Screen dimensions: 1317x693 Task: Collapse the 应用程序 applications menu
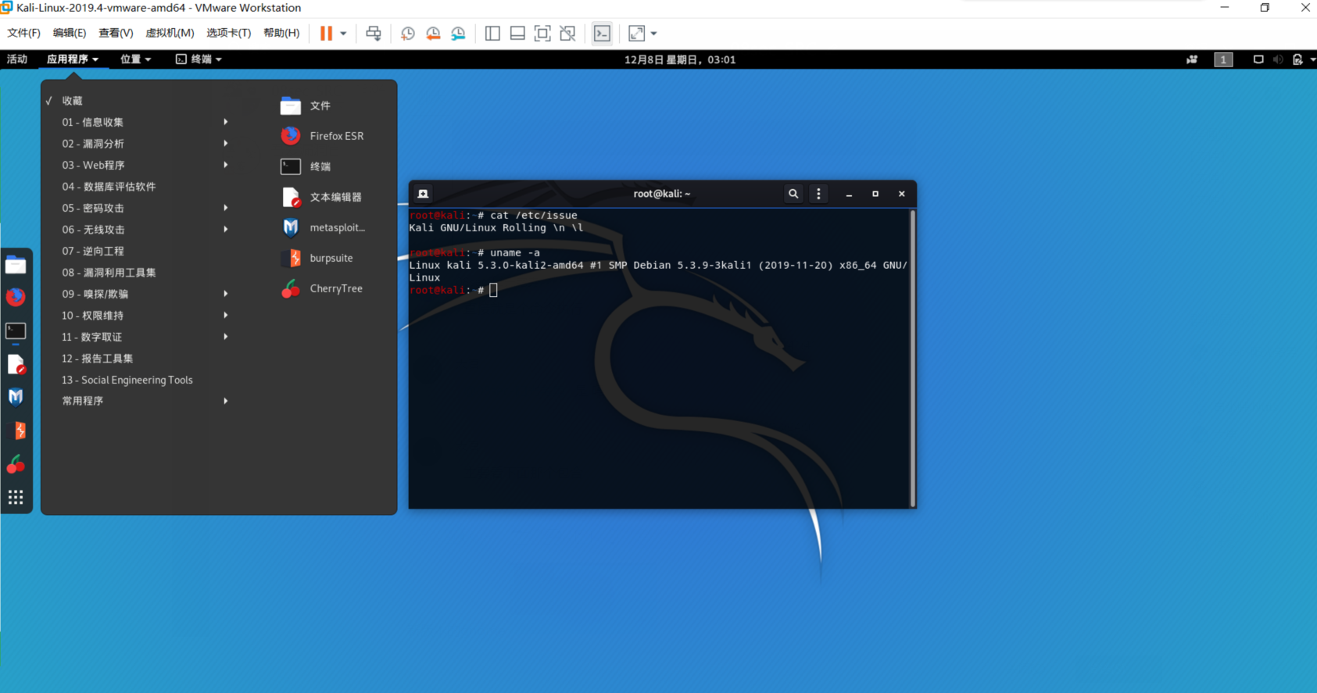click(x=73, y=59)
